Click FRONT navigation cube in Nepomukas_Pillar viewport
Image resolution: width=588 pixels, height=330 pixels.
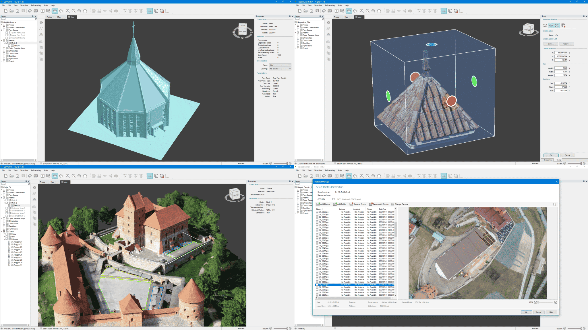[528, 30]
